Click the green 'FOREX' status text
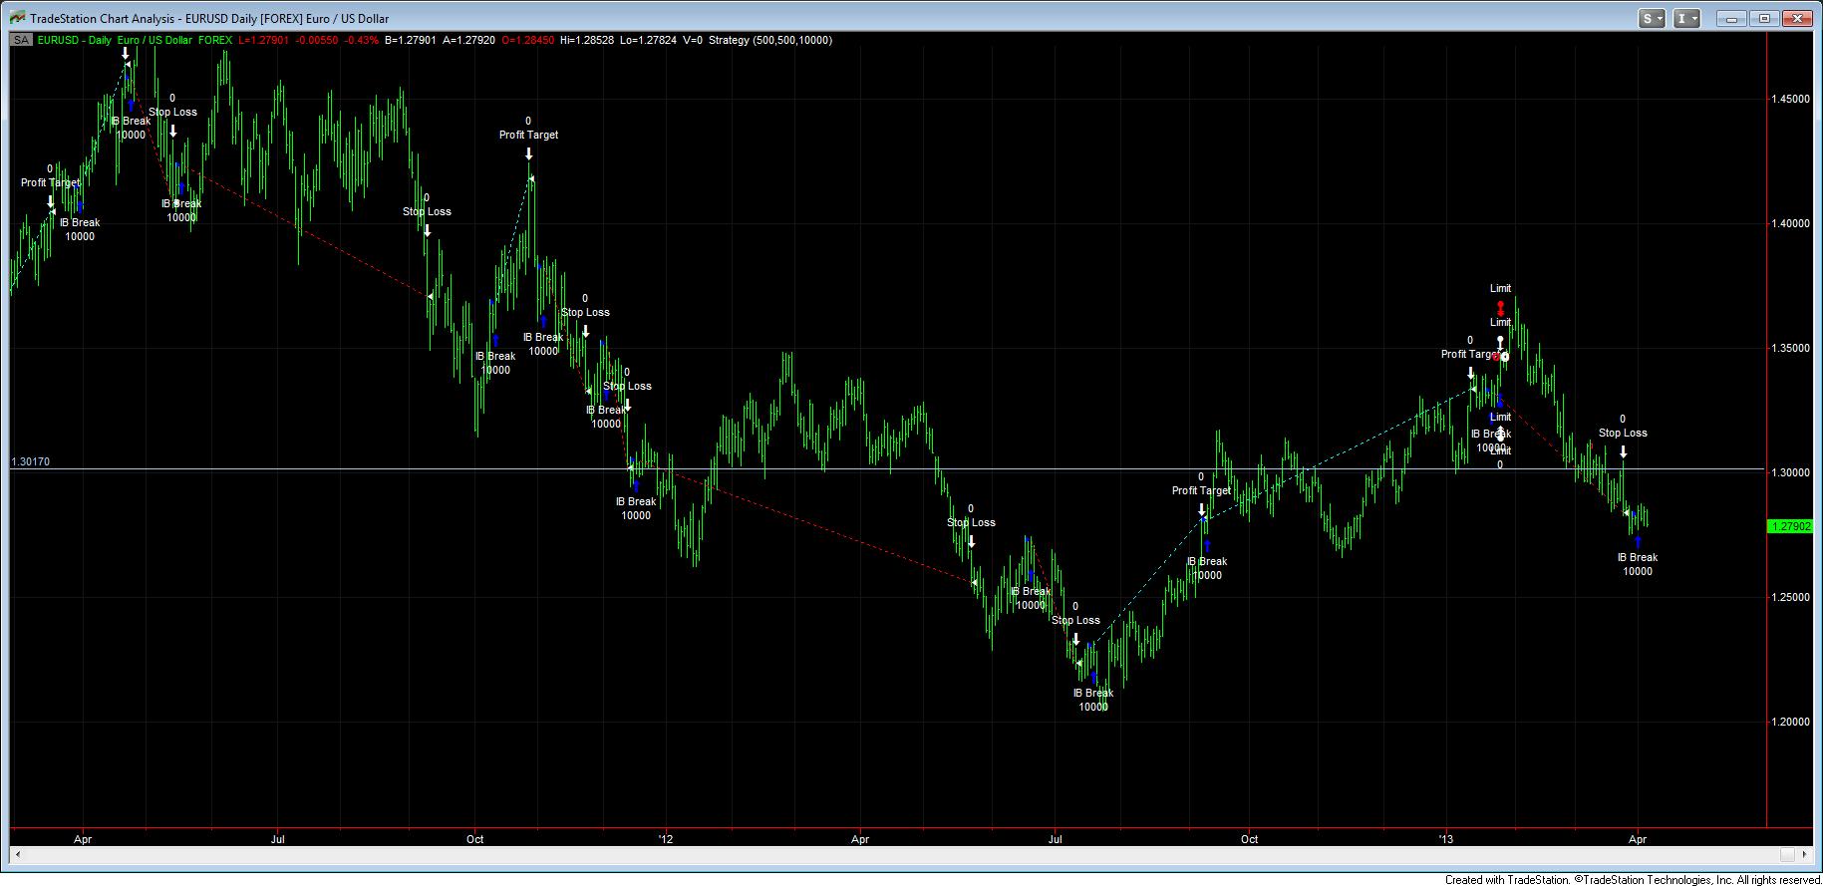 (215, 40)
